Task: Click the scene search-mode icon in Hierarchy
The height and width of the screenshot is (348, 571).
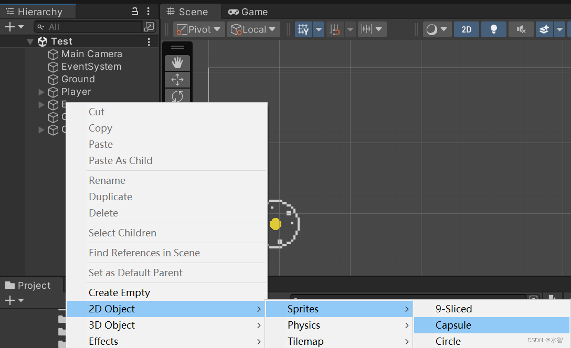Action: [x=149, y=27]
